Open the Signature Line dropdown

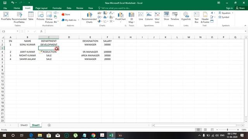point(213,17)
